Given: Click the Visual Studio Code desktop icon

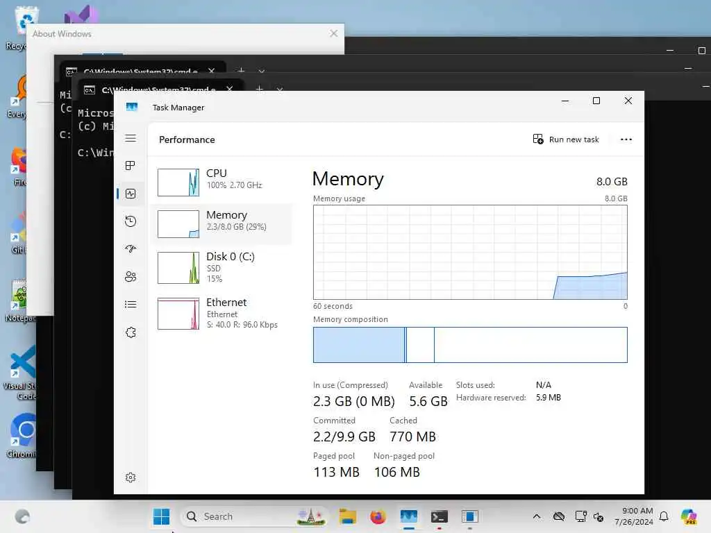Looking at the screenshot, I should (20, 373).
